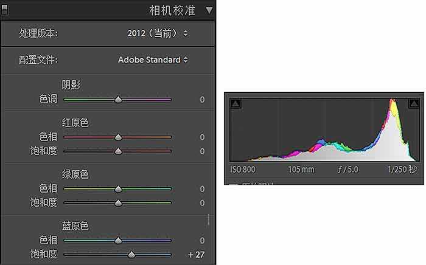Click the 蓝原色 色相 slider handle
This screenshot has height=265, width=426.
pyautogui.click(x=118, y=241)
